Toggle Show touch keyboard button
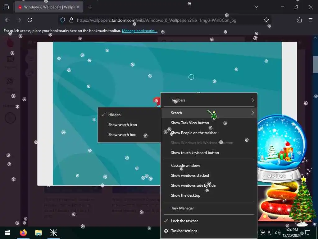The image size is (318, 239). coord(209,152)
